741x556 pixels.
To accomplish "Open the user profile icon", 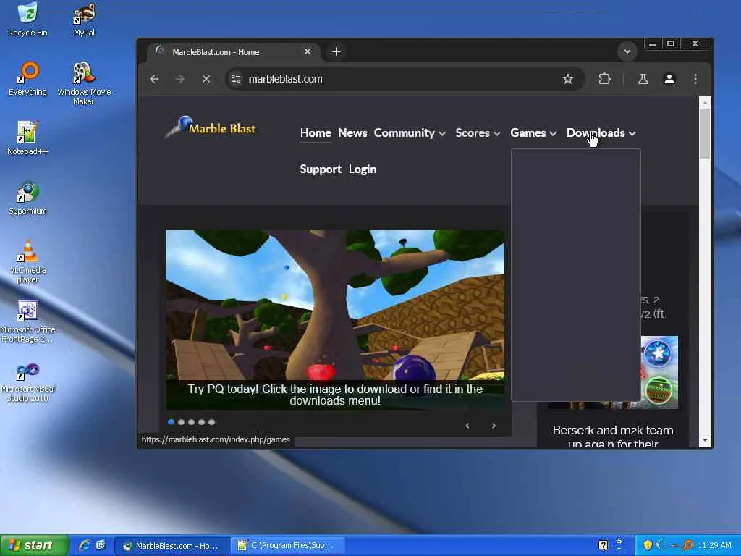I will (669, 79).
